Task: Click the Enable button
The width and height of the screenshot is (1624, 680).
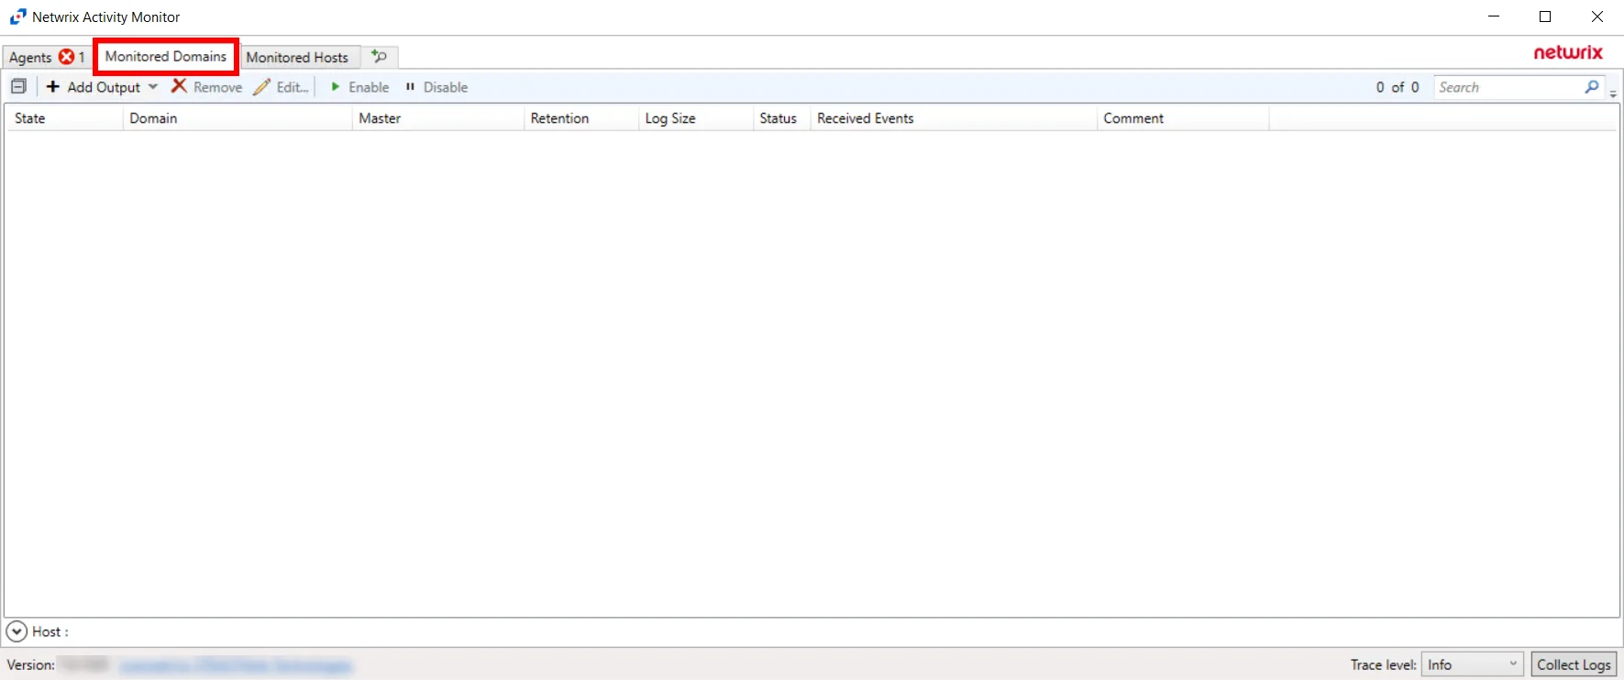Action: (x=359, y=87)
